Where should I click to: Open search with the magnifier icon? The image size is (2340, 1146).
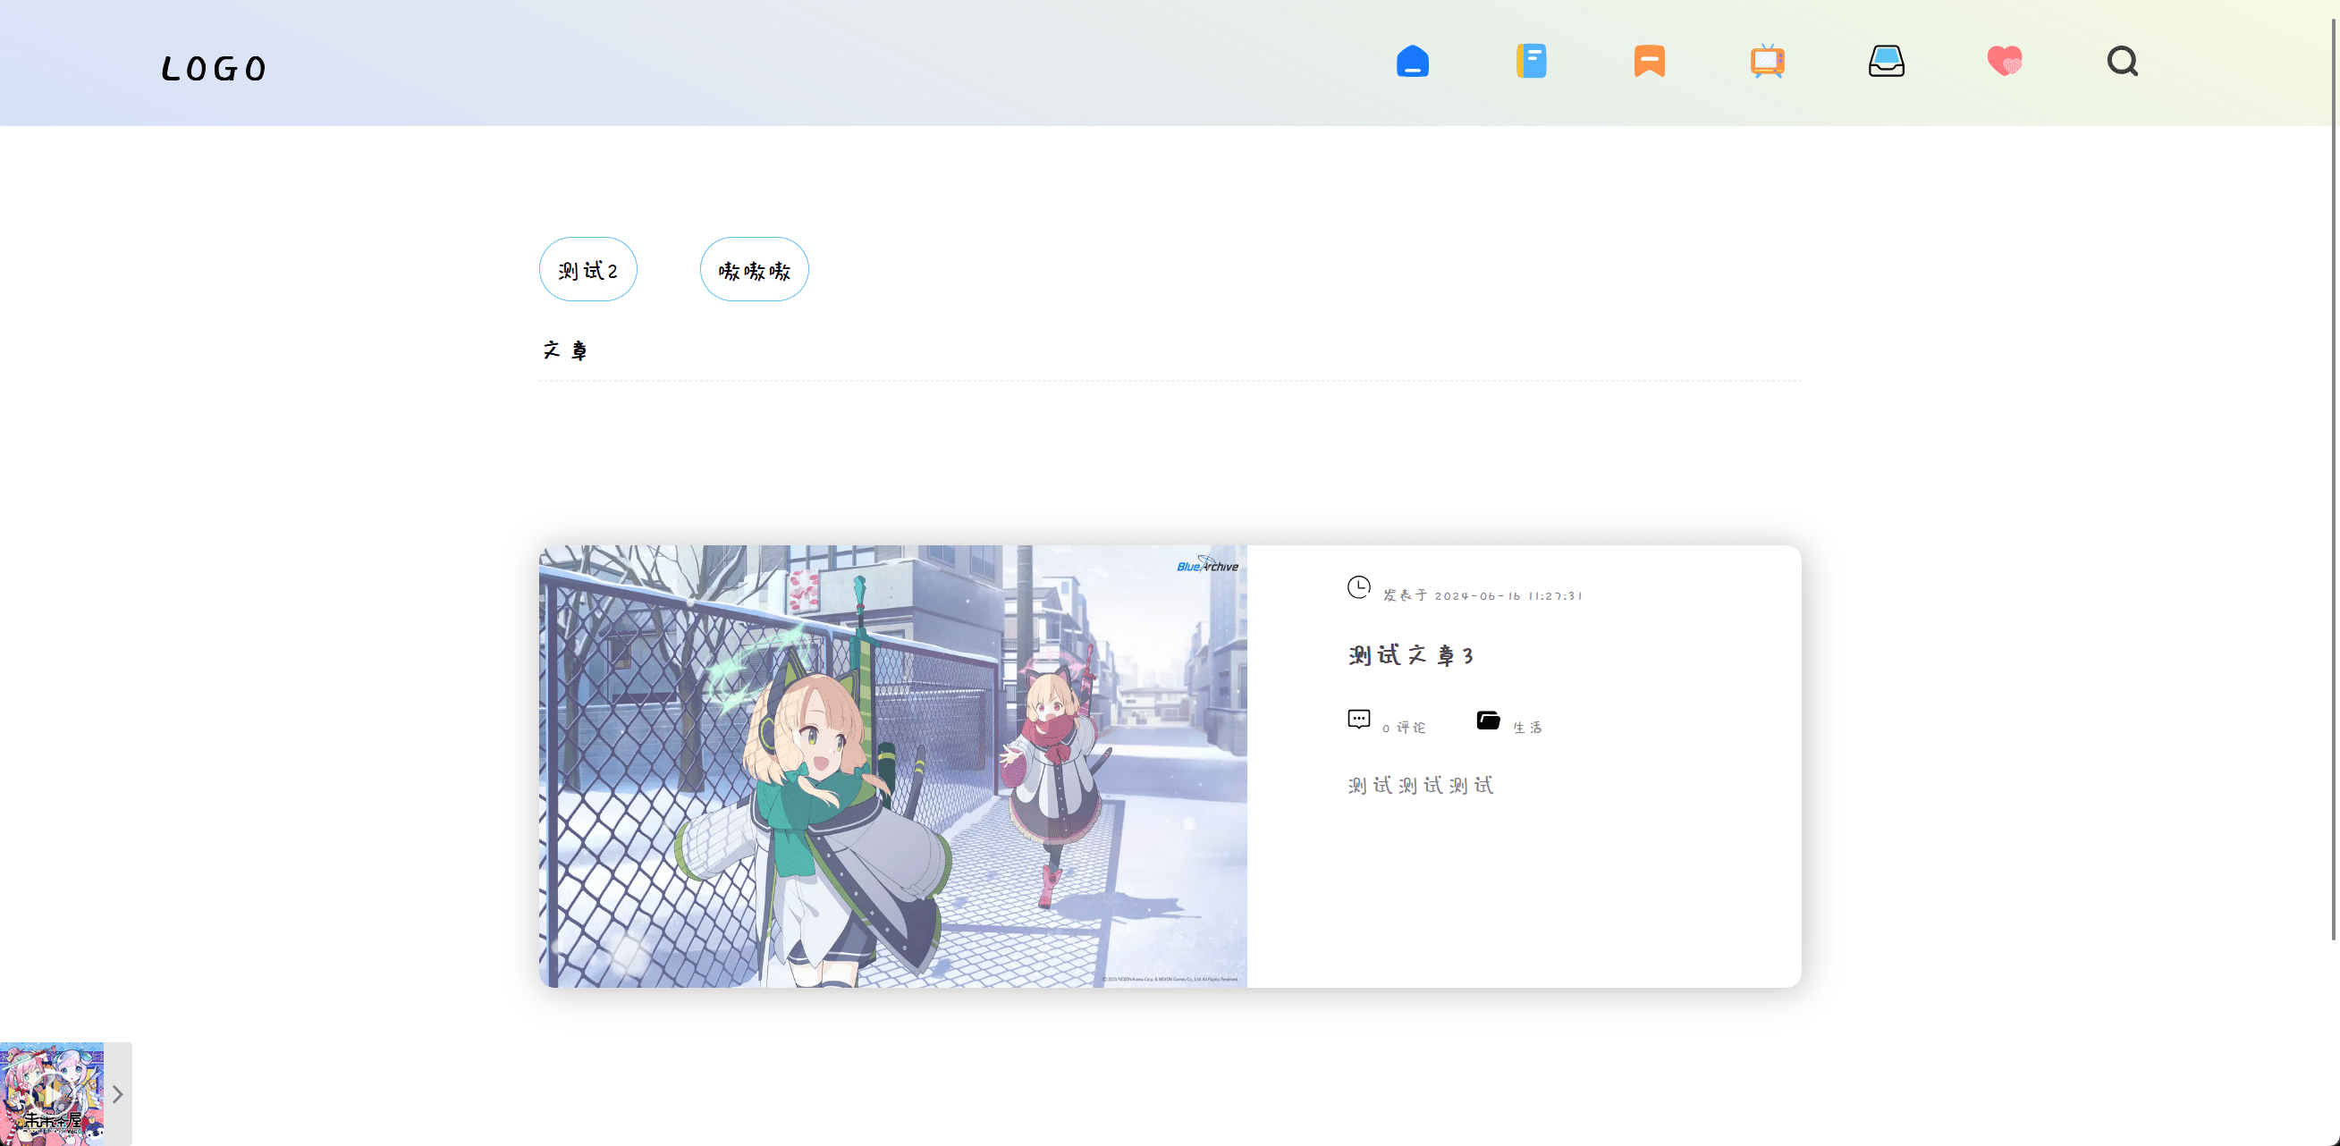[x=2122, y=61]
